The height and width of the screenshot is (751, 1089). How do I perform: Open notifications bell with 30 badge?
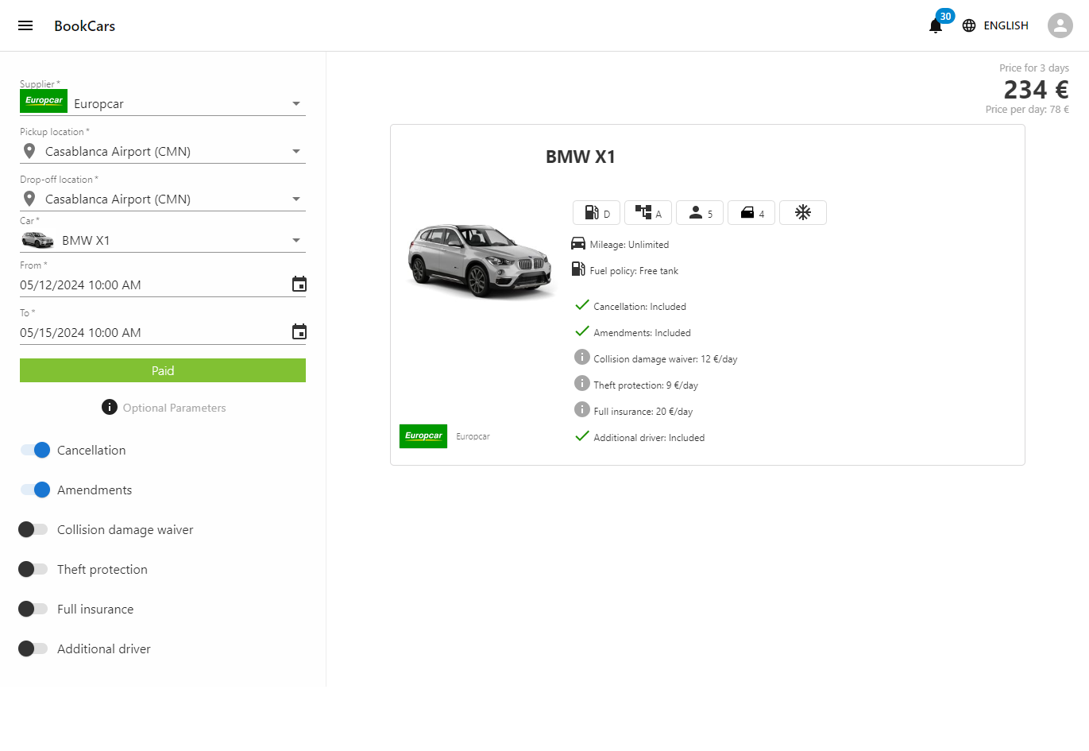tap(936, 26)
